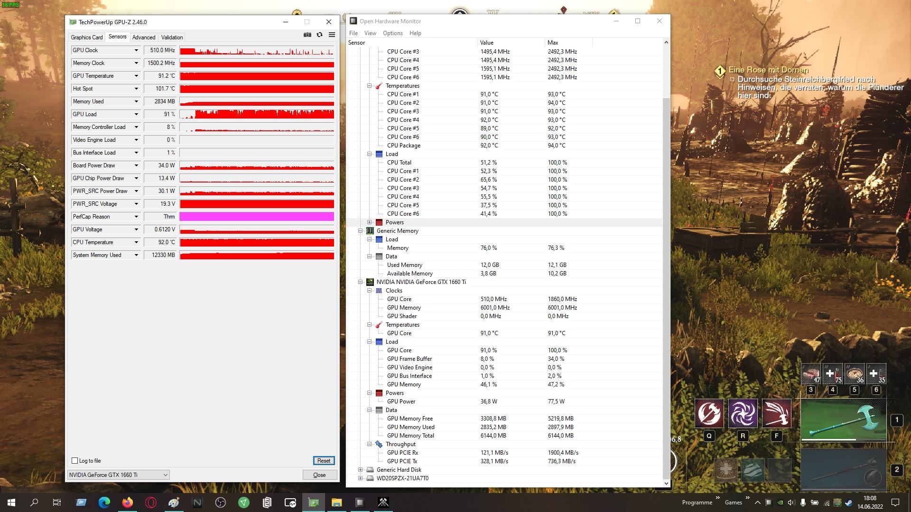Open Options menu in Open Hardware Monitor
911x512 pixels.
coord(392,33)
